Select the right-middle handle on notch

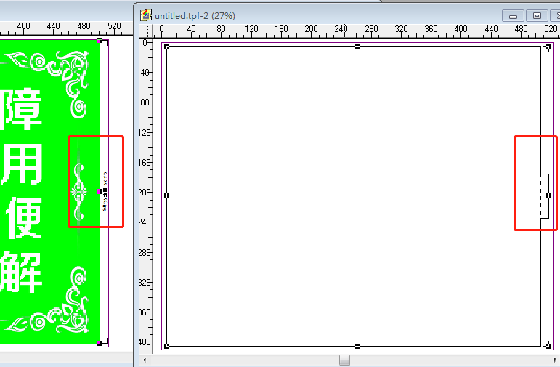[548, 195]
